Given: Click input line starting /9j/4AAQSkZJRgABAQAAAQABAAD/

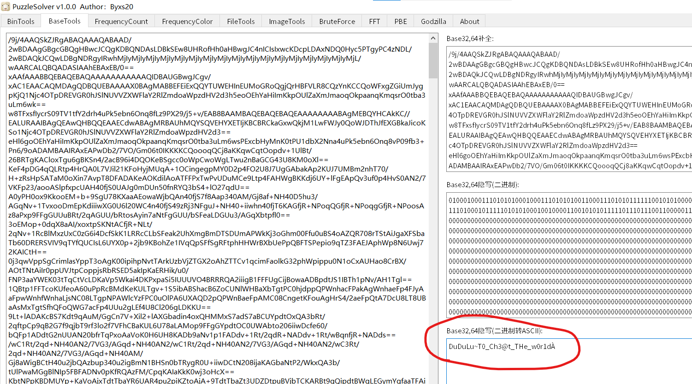Looking at the screenshot, I should 70,40.
